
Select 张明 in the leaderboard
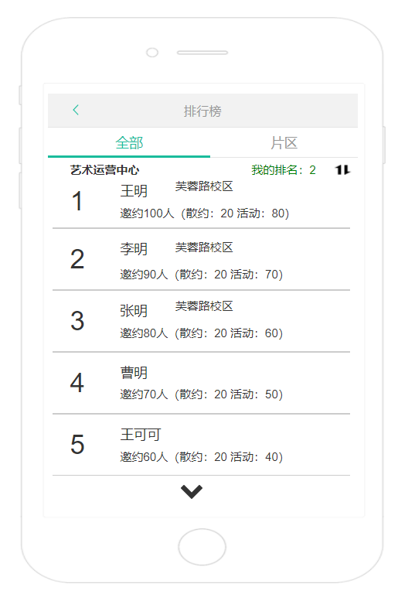(x=201, y=321)
